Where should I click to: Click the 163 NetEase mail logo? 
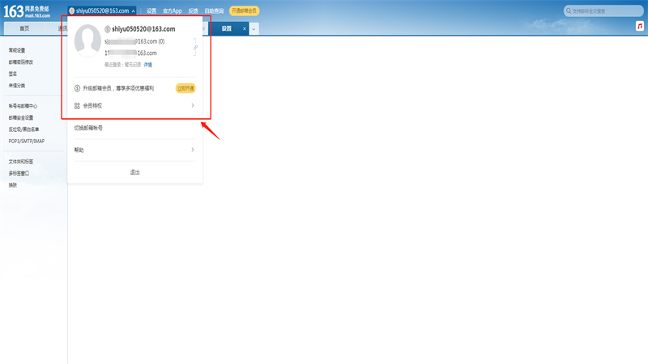click(27, 11)
